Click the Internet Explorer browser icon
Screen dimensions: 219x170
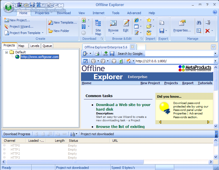pyautogui.click(x=137, y=20)
